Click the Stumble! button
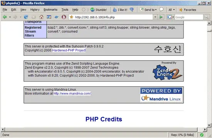Screen dimensions: 212x138 [x=99, y=10]
